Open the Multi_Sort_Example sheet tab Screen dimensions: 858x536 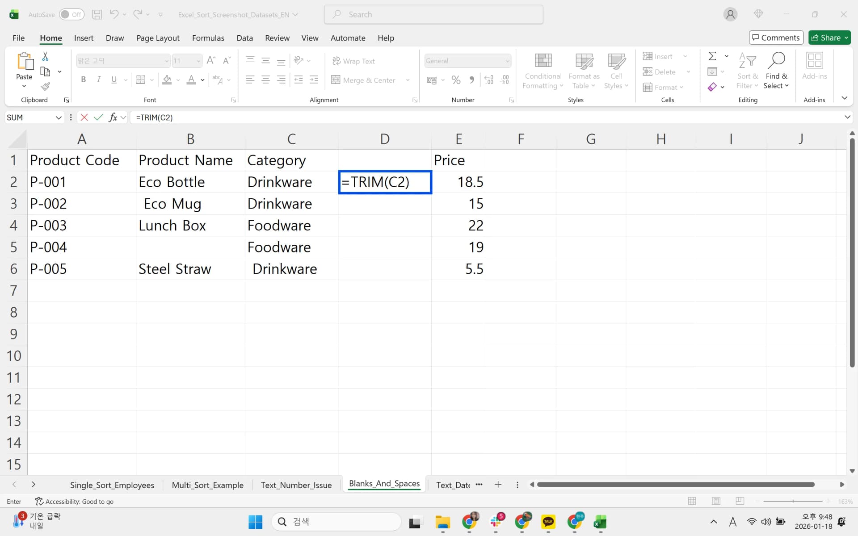click(x=207, y=485)
